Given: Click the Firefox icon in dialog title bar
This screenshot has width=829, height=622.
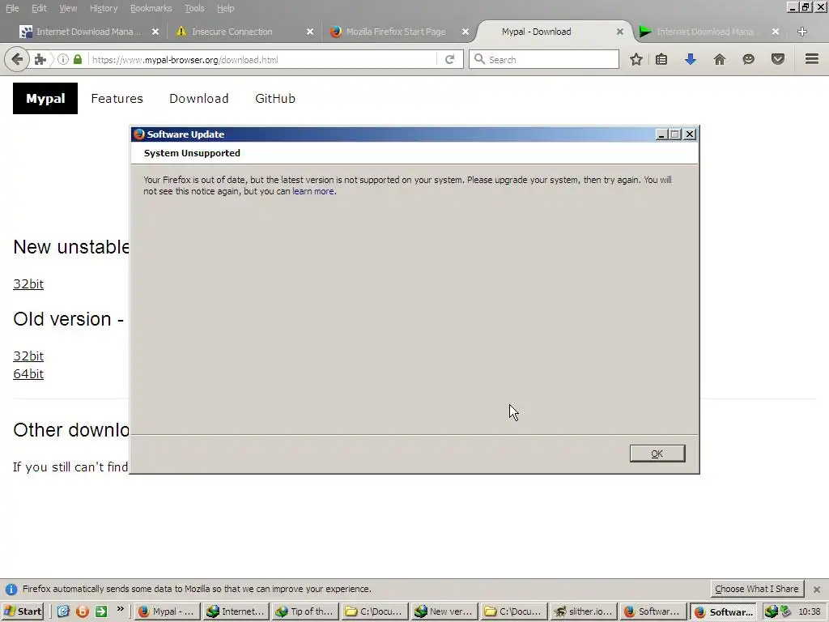Looking at the screenshot, I should coord(139,134).
